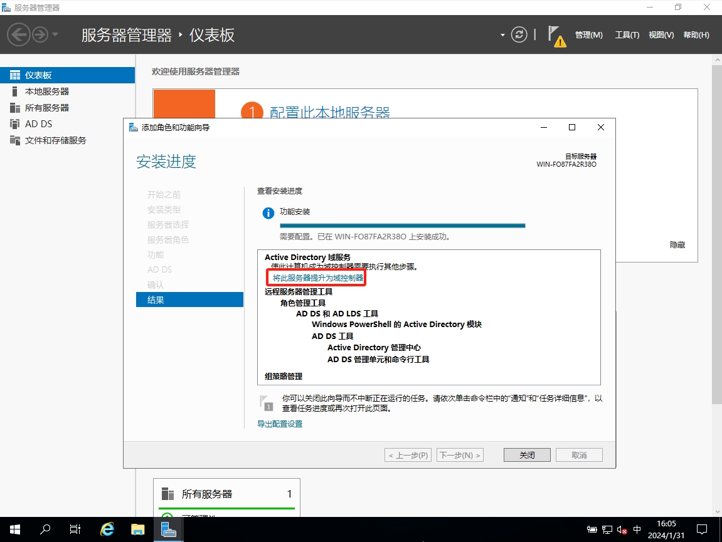This screenshot has width=722, height=542.
Task: Click the 隐藏 link in welcome panel
Action: [677, 245]
